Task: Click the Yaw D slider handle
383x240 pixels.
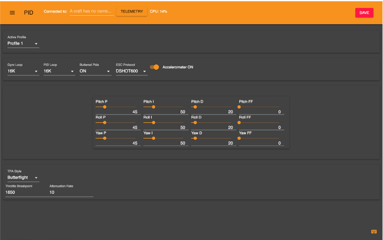Action: click(195, 138)
